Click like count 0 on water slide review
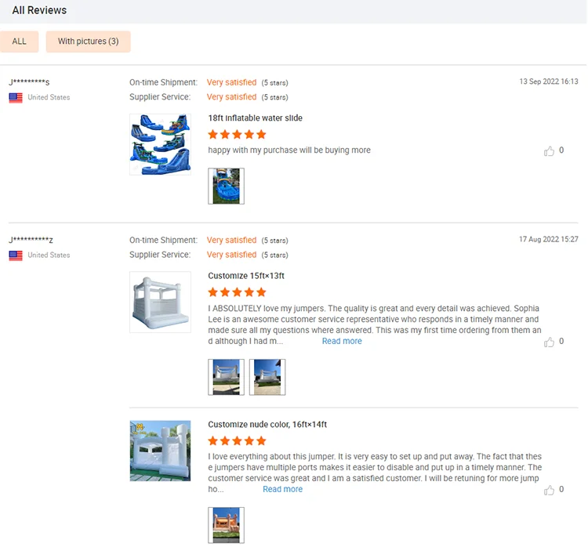588x547 pixels. point(561,150)
